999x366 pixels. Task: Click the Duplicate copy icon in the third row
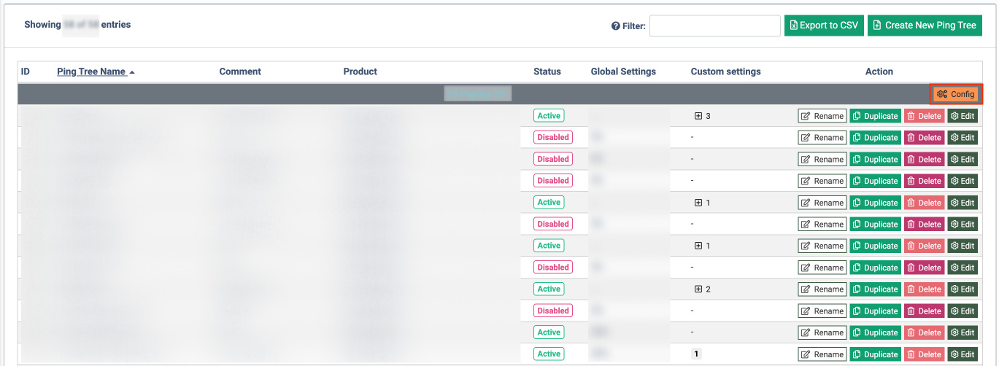[x=857, y=160]
